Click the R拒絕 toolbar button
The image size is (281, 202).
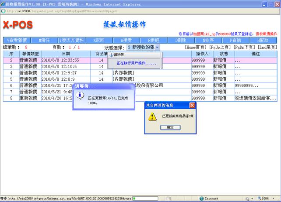pos(154,40)
